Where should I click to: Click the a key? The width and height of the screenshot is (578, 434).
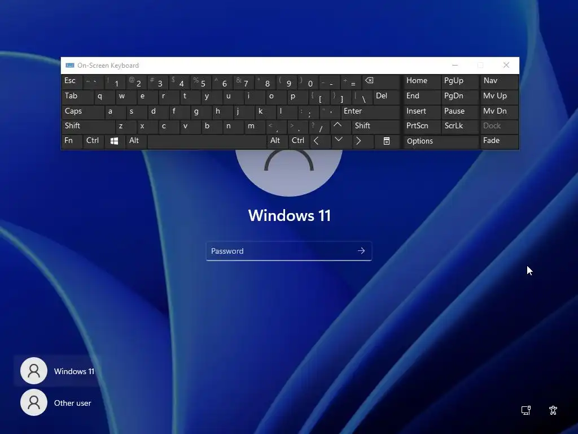pos(115,112)
